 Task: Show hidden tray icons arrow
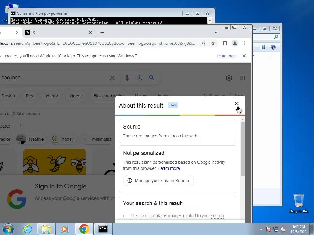click(261, 229)
